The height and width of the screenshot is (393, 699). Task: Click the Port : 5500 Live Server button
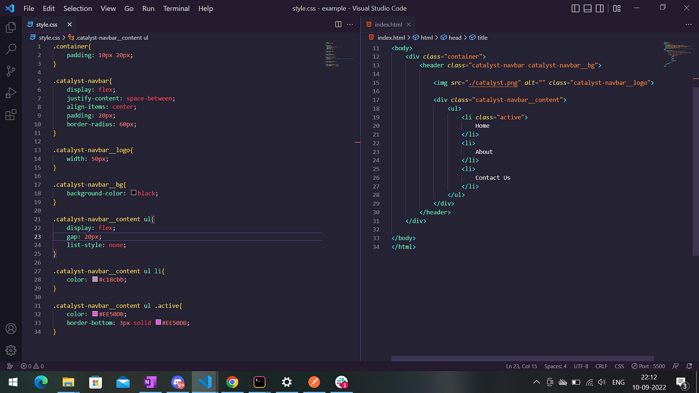(x=648, y=366)
